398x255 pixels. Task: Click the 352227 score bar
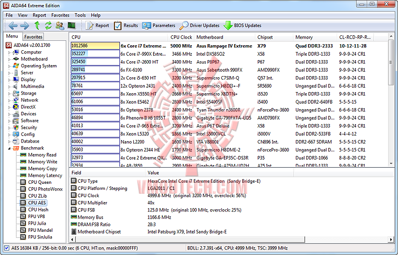tap(95, 54)
